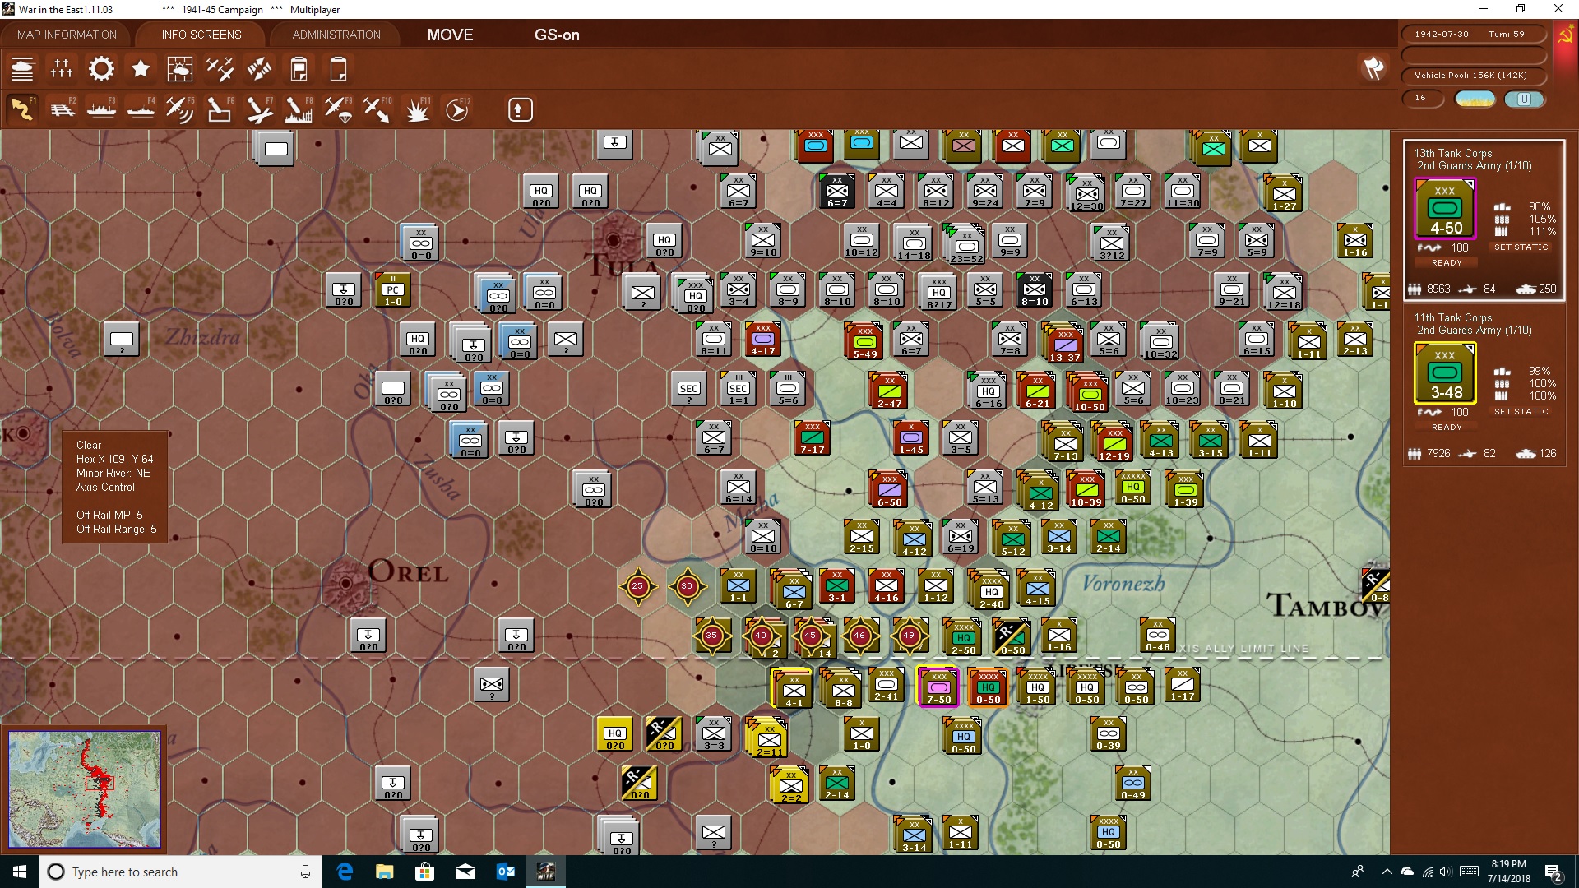This screenshot has height=888, width=1579.
Task: Select F1 Move mode
Action: [22, 109]
